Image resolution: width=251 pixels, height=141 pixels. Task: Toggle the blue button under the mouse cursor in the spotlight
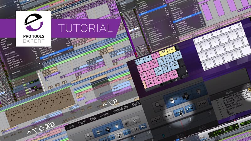click(179, 112)
